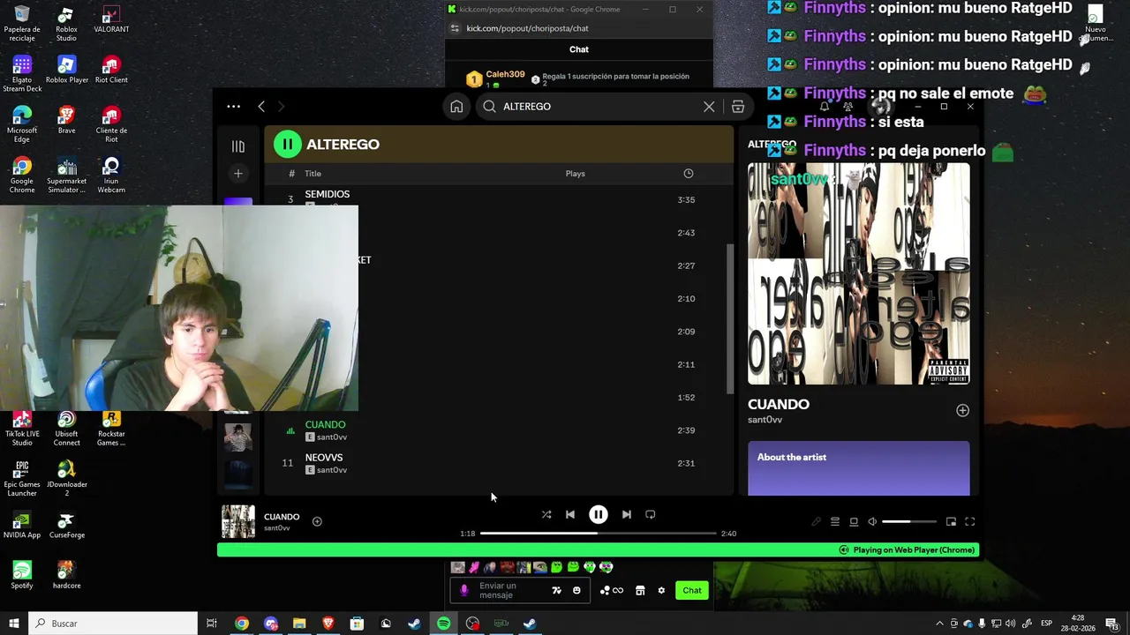Add to Liked Songs in player bar
The image size is (1130, 635).
[317, 521]
